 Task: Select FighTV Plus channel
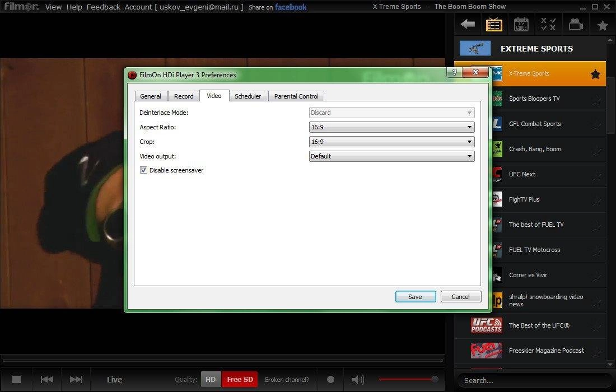click(524, 199)
